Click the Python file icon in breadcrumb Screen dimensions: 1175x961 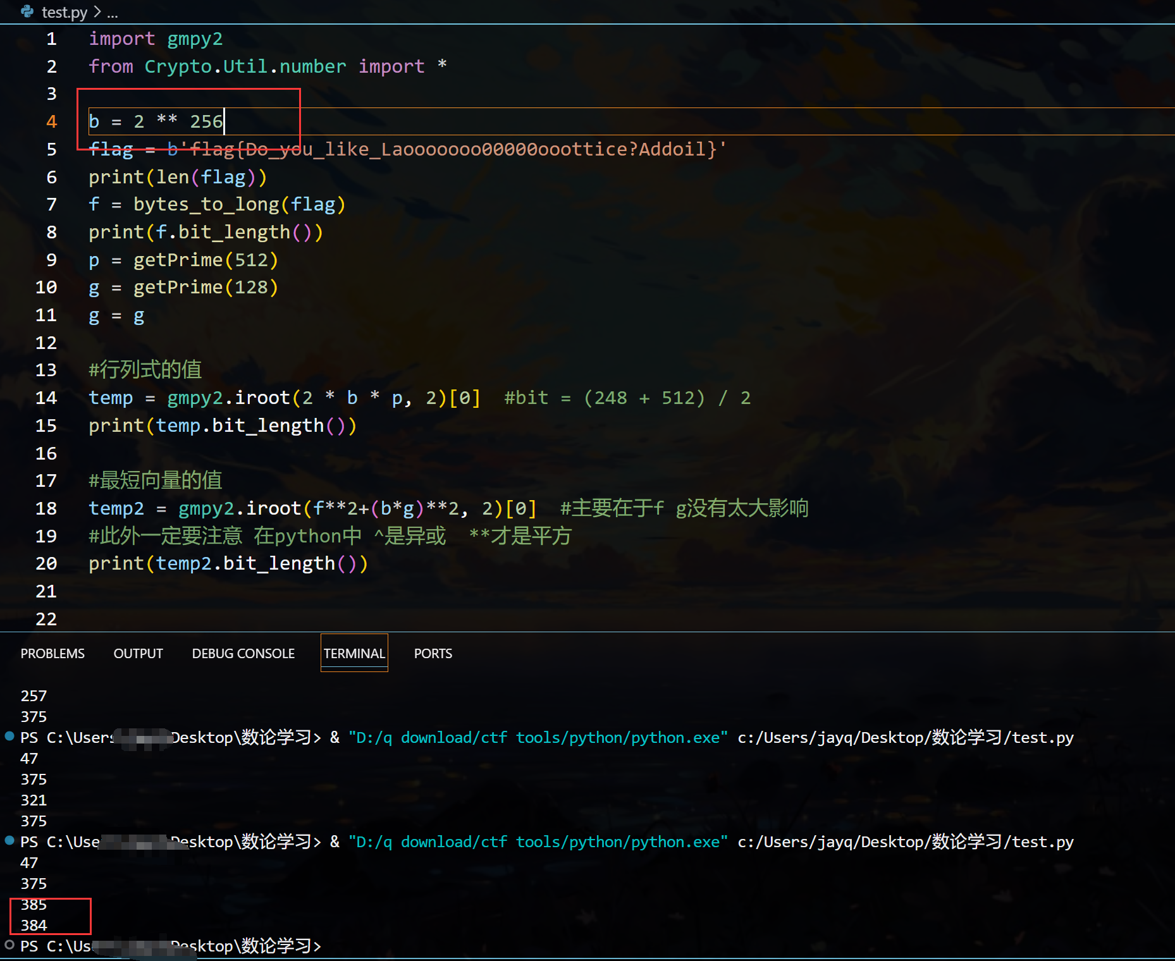pyautogui.click(x=27, y=11)
